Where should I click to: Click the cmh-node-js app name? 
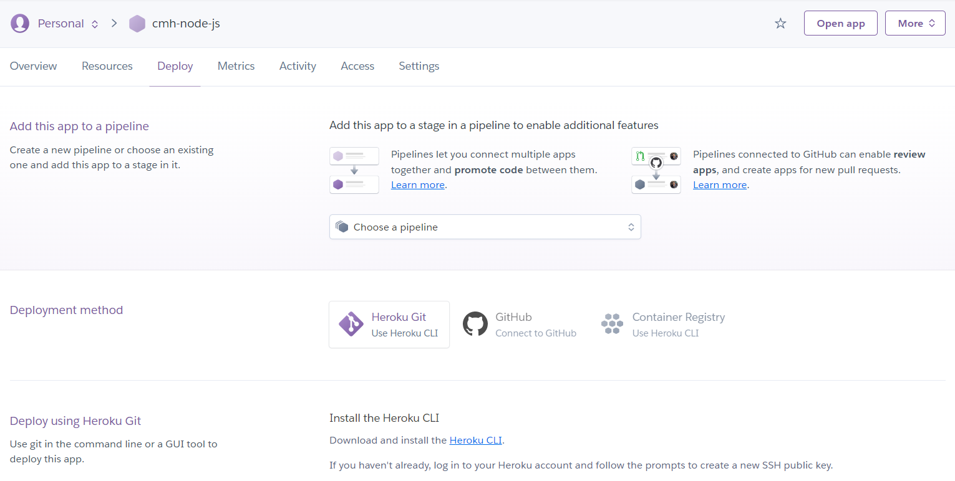pos(186,24)
